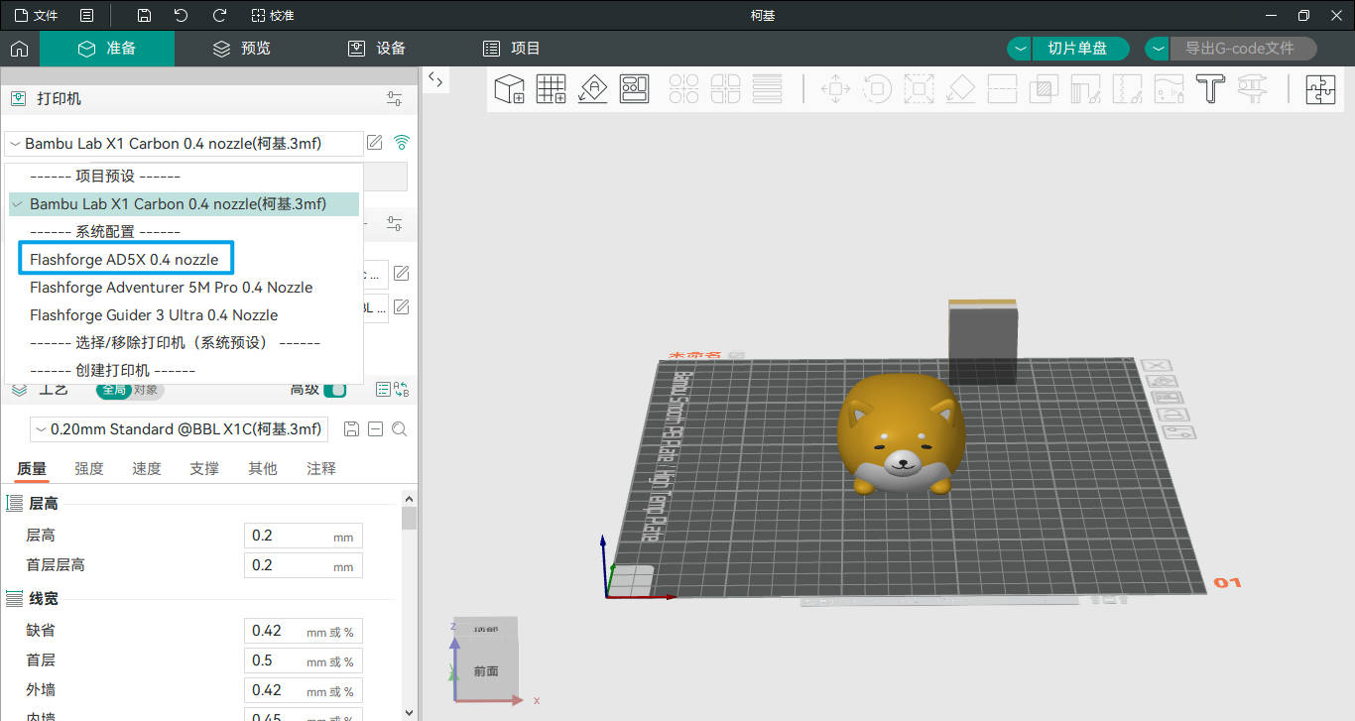Click the Undo arrow icon
Screen dimensions: 1355x721
[x=181, y=15]
